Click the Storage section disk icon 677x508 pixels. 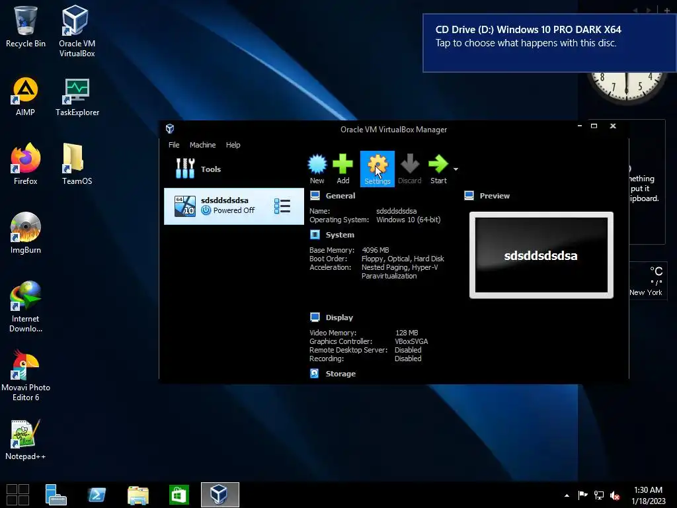315,373
